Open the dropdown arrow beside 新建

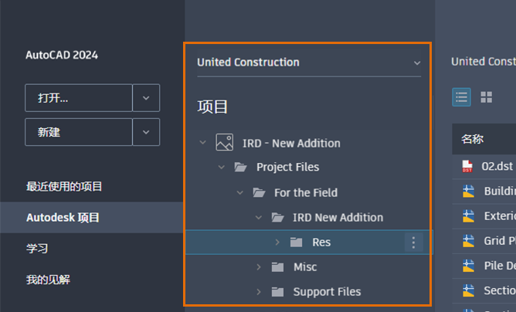(146, 132)
